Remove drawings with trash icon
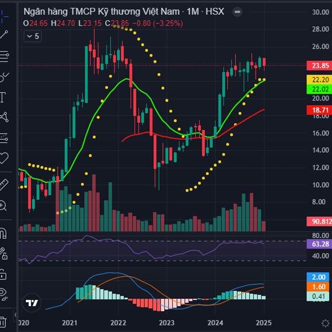332x332 pixels. coord(3,322)
